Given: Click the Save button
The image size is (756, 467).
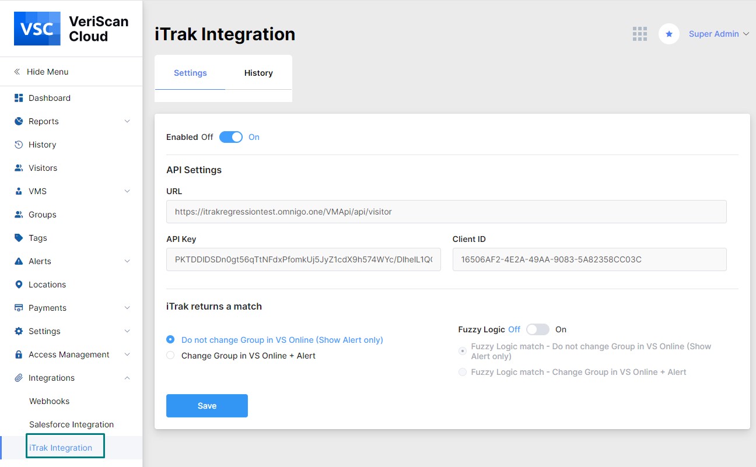Looking at the screenshot, I should [207, 406].
